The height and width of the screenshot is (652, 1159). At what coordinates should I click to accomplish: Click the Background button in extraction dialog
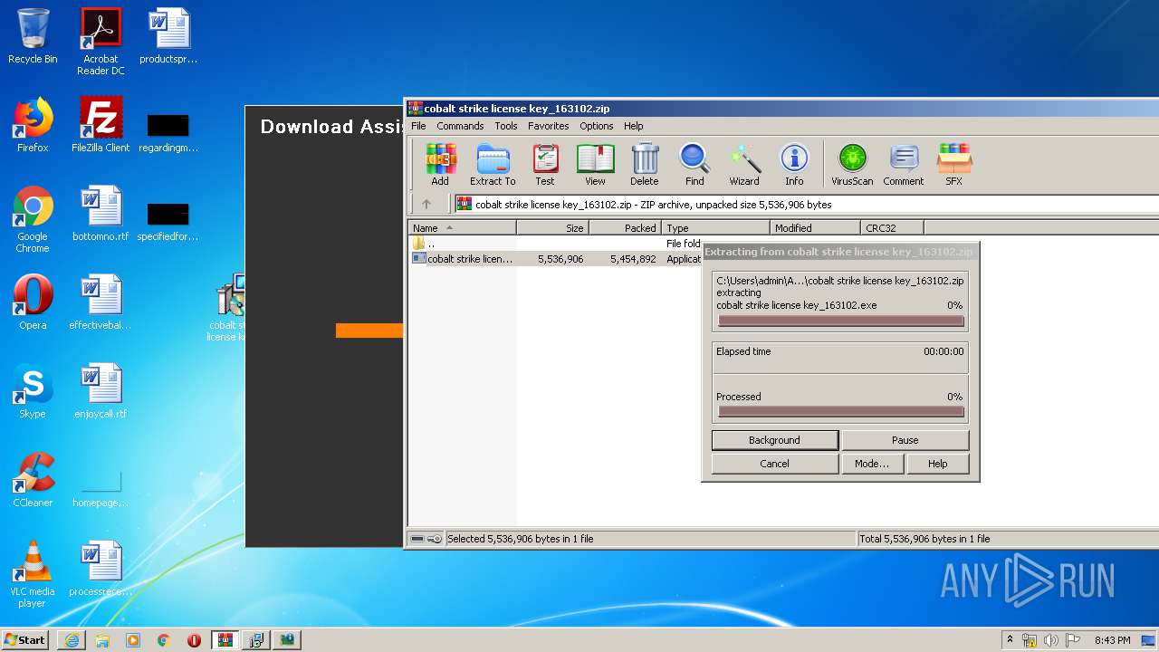[774, 440]
